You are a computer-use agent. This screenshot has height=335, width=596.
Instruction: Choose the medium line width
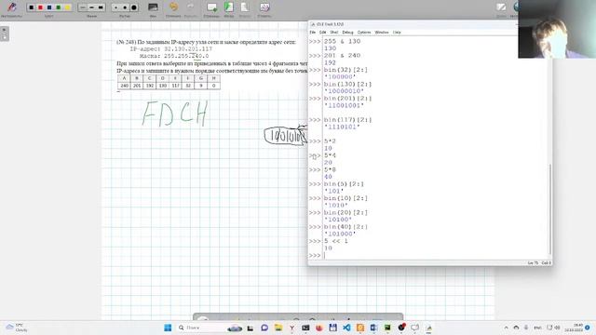(x=91, y=7)
